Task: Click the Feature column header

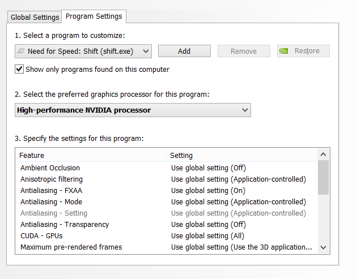Action: pos(91,155)
